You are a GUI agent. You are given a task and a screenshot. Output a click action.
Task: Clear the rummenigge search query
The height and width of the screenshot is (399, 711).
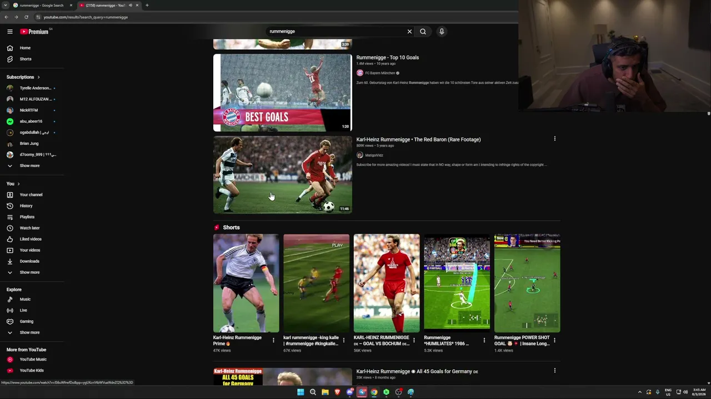coord(409,32)
